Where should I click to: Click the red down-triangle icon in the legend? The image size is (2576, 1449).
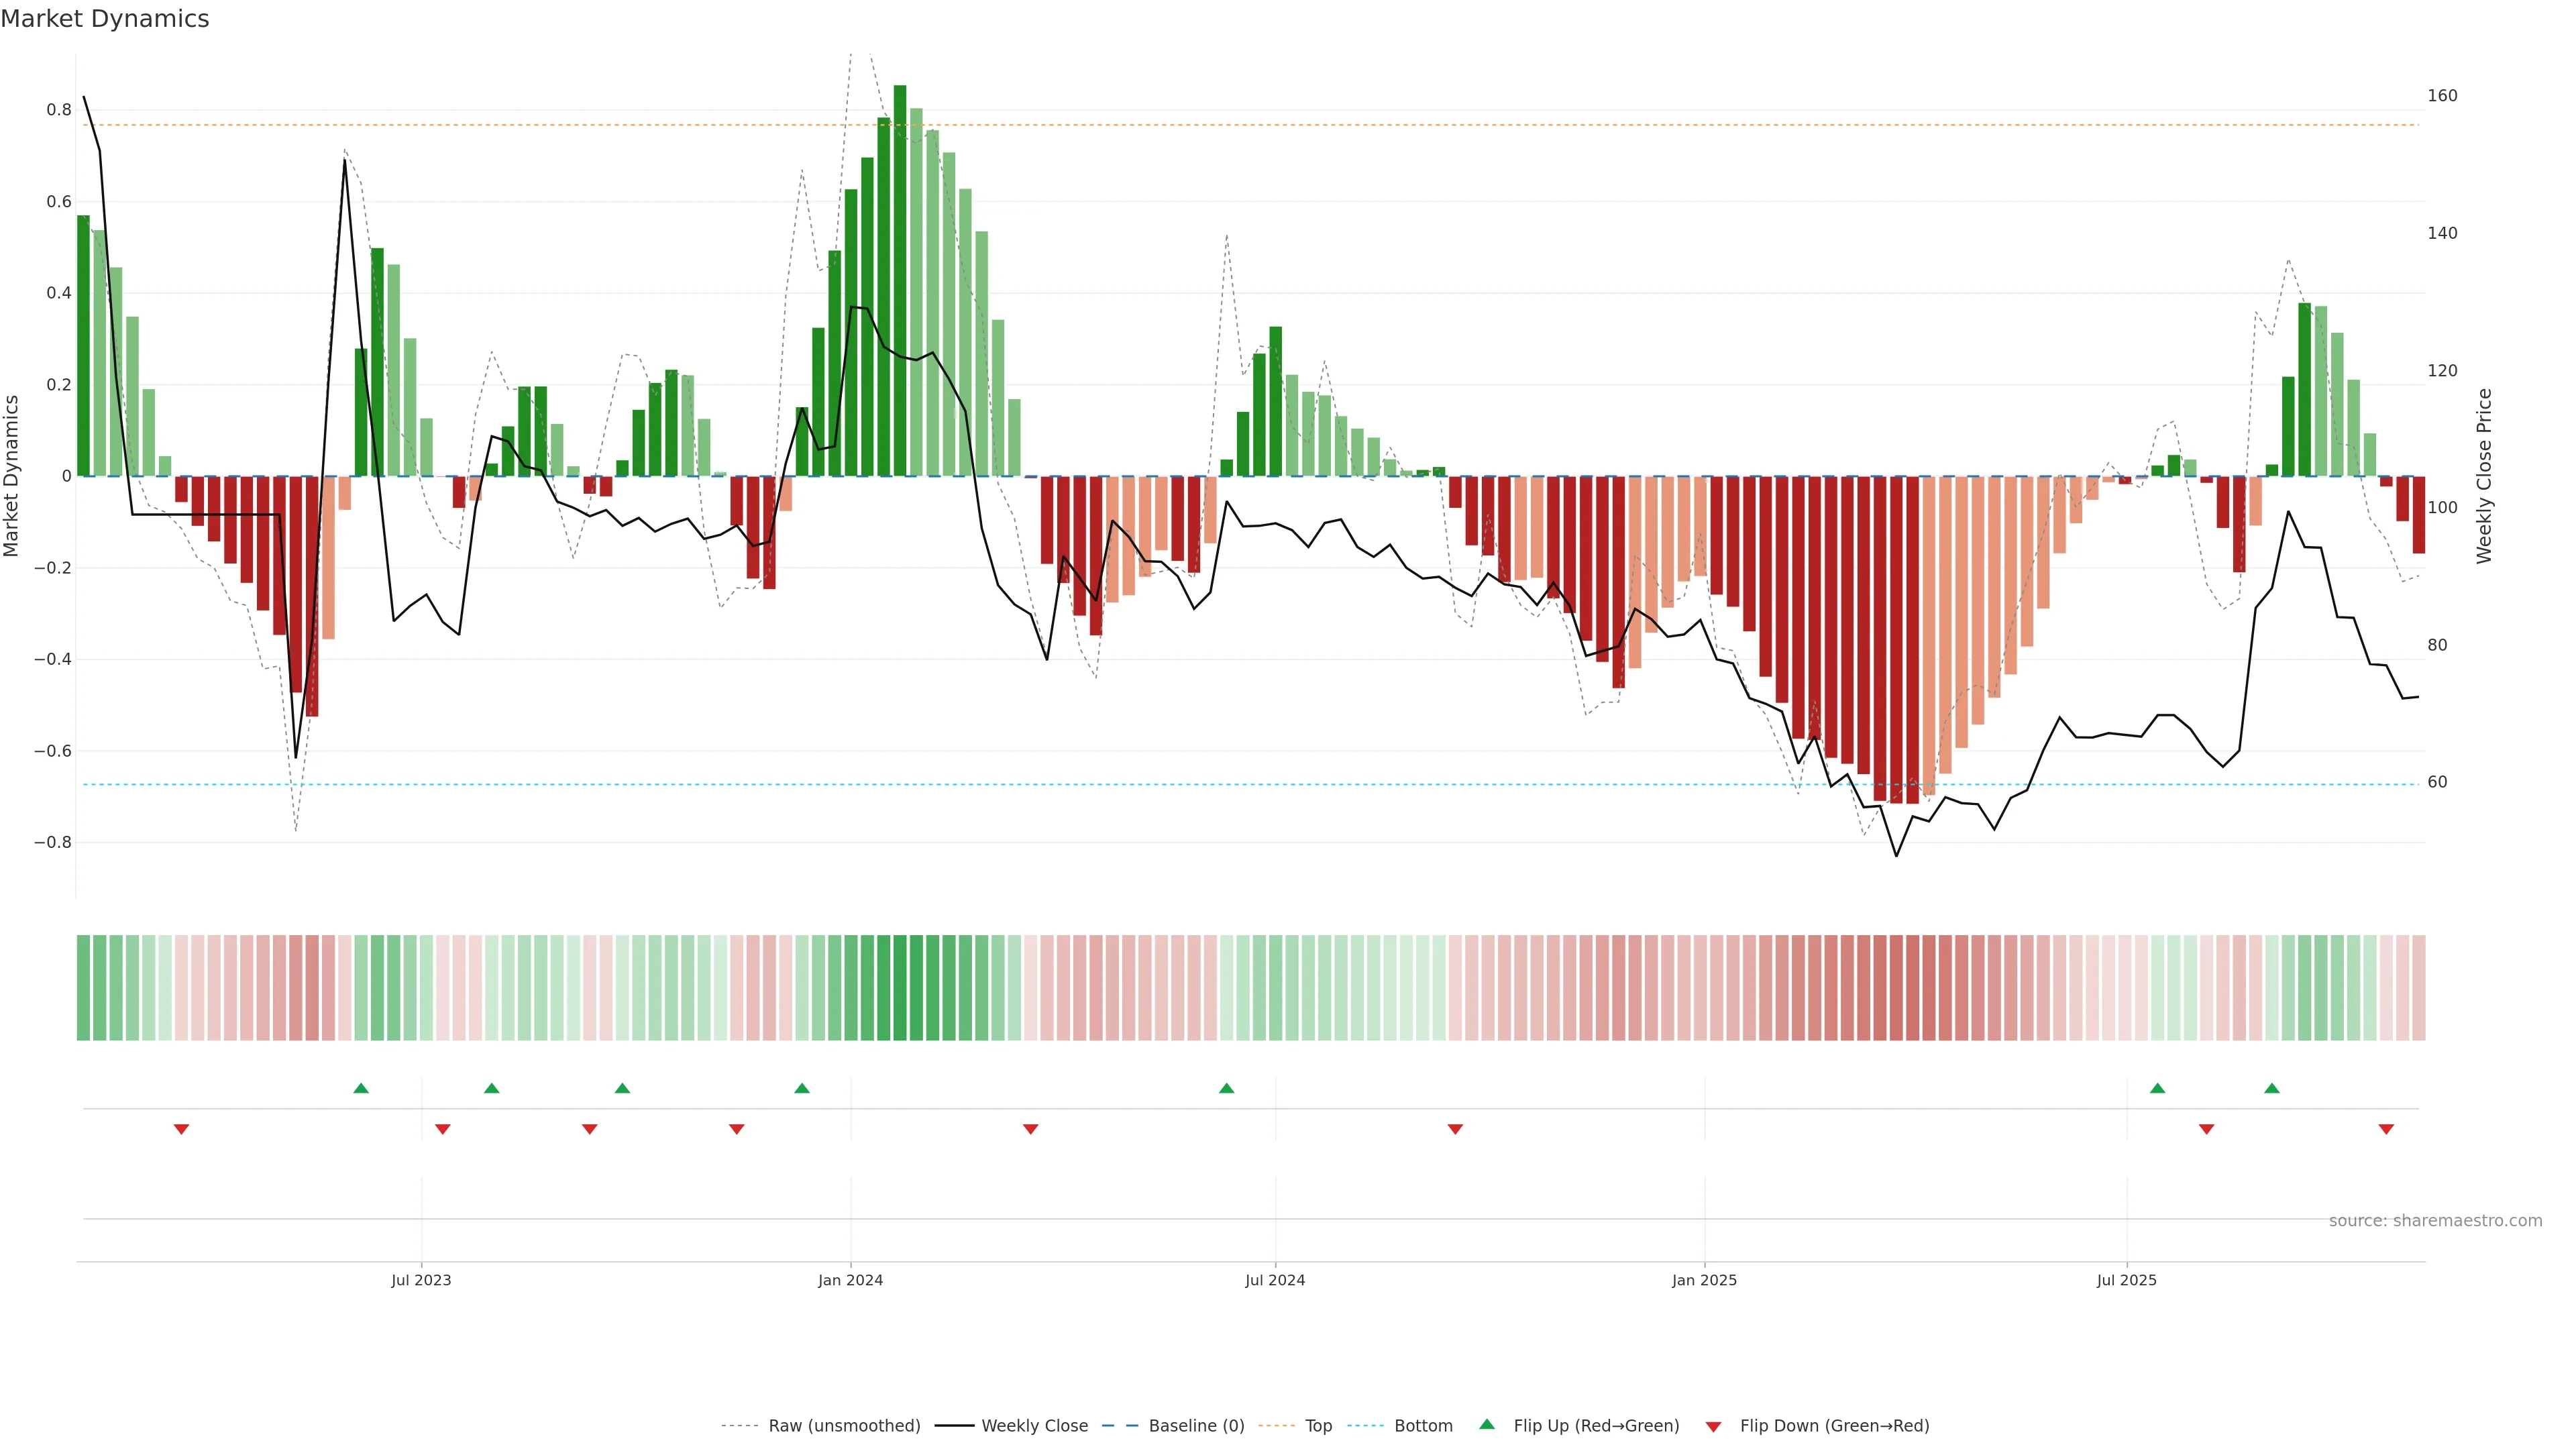(x=1713, y=1427)
